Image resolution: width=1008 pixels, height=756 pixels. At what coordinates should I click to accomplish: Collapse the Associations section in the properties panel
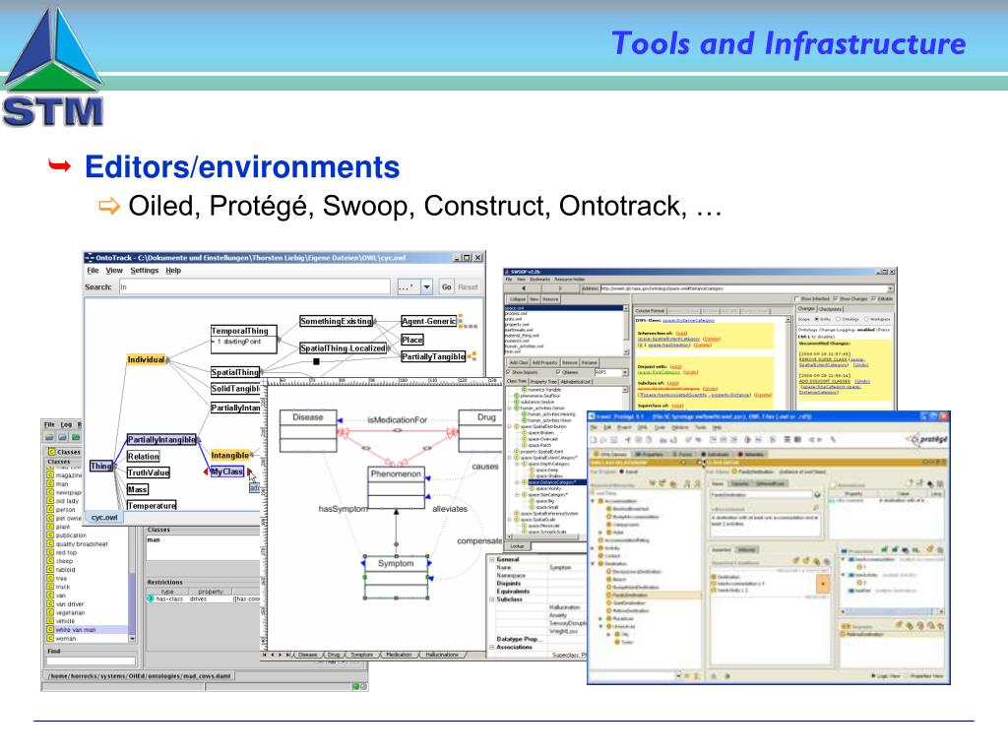click(492, 648)
